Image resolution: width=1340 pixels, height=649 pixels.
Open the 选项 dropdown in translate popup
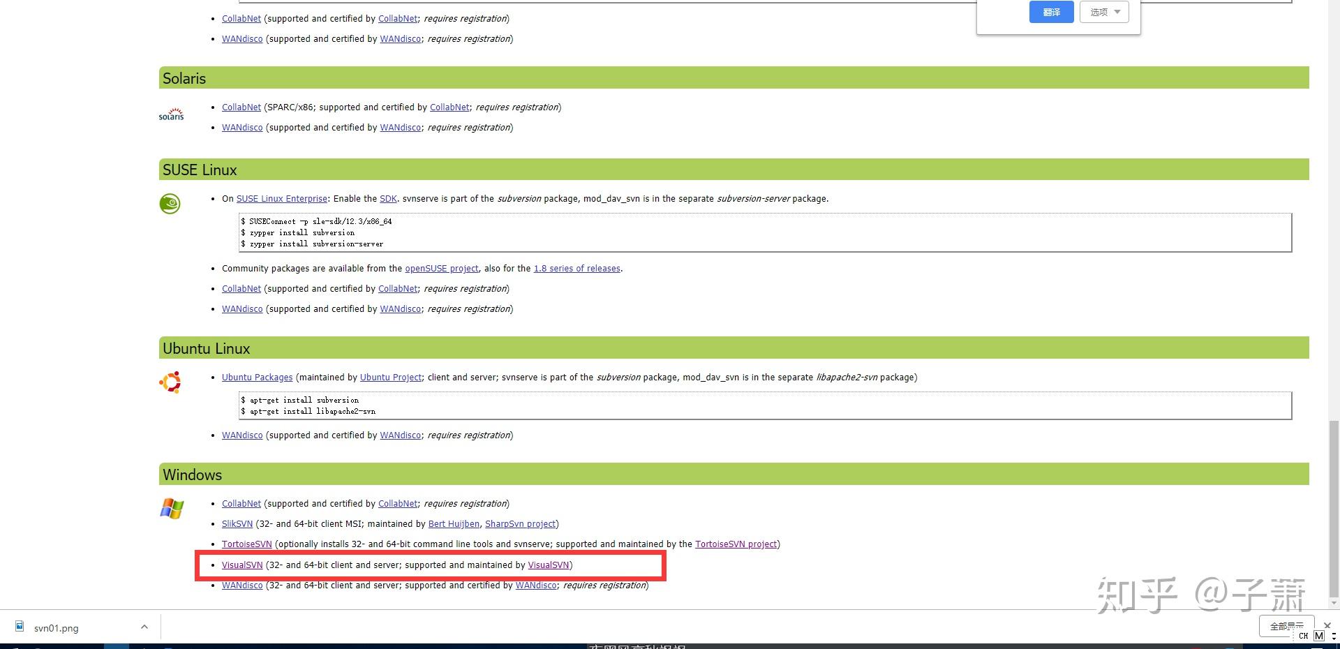click(1104, 12)
